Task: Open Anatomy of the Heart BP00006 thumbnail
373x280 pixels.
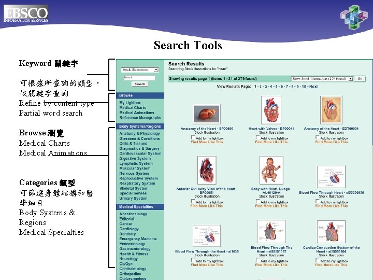Action: tap(207, 114)
